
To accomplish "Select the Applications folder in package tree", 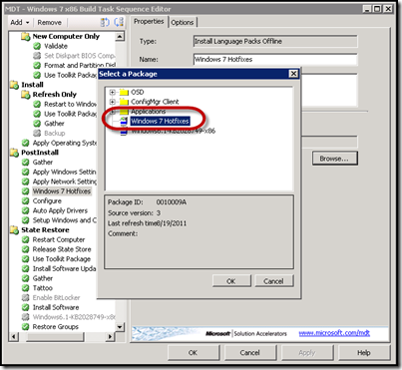I will (x=148, y=112).
